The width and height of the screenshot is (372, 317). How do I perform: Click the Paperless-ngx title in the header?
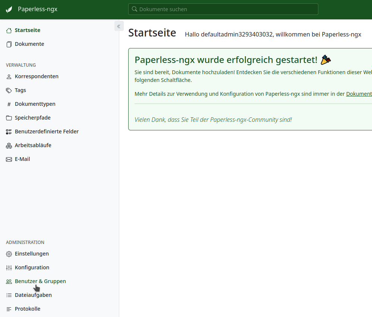tap(38, 9)
